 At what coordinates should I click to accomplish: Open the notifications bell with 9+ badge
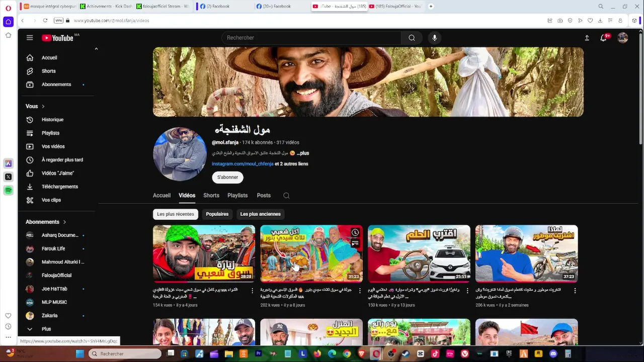[x=604, y=38]
